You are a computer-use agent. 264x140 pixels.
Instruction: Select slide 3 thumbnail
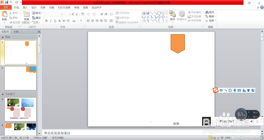(x=20, y=109)
